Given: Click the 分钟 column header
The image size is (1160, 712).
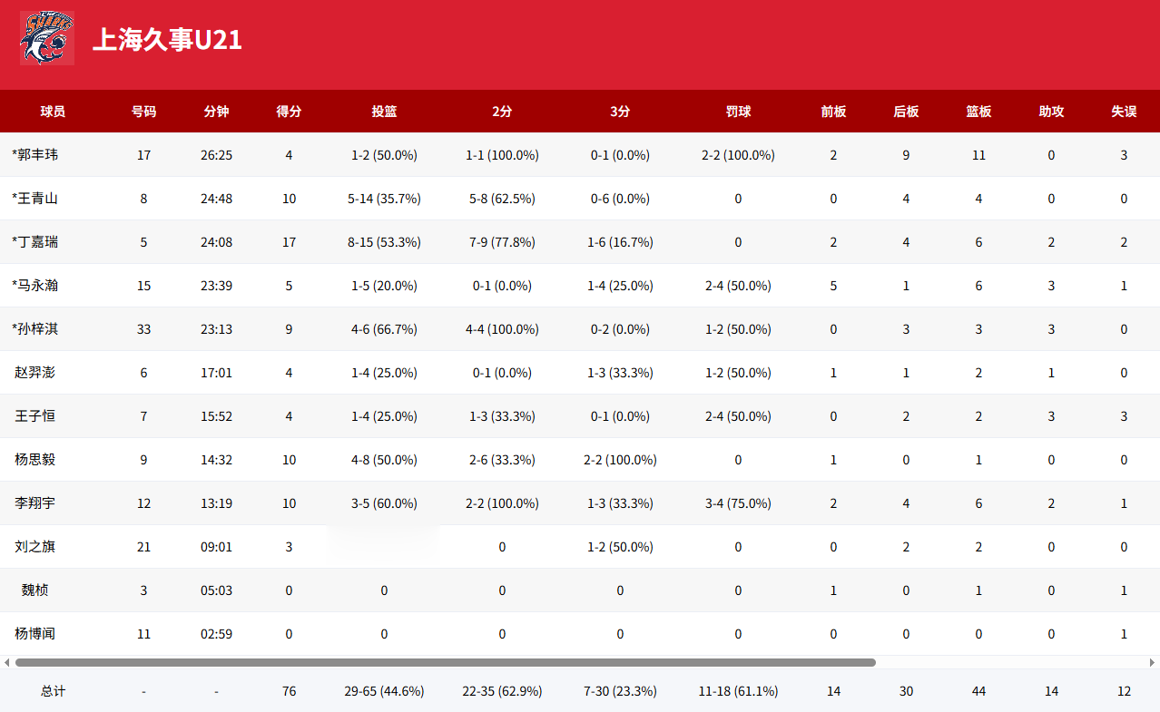Looking at the screenshot, I should [x=216, y=112].
